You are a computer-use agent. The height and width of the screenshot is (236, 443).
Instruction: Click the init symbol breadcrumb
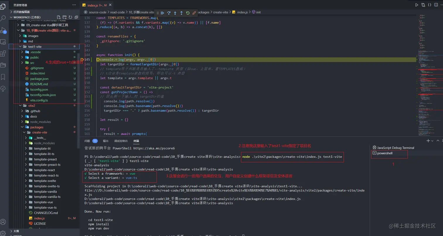coord(256,12)
